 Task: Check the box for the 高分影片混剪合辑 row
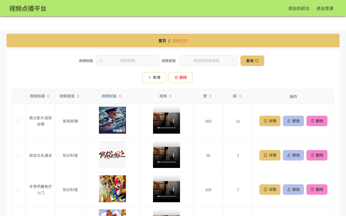(x=18, y=121)
